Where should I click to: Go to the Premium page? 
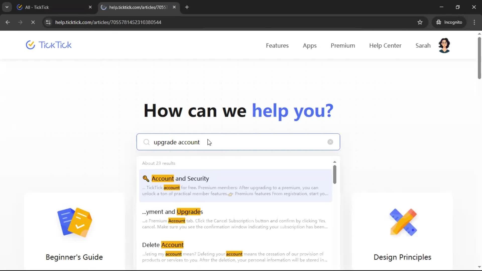pos(343,46)
